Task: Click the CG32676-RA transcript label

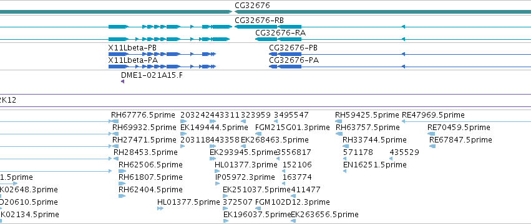Action: [280, 33]
